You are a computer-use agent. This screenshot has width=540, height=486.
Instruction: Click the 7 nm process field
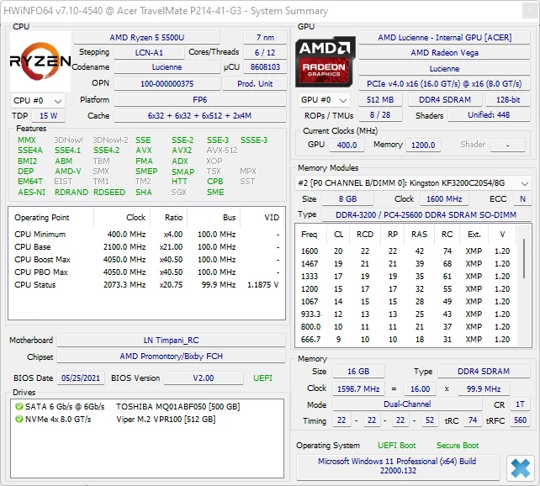[x=265, y=37]
